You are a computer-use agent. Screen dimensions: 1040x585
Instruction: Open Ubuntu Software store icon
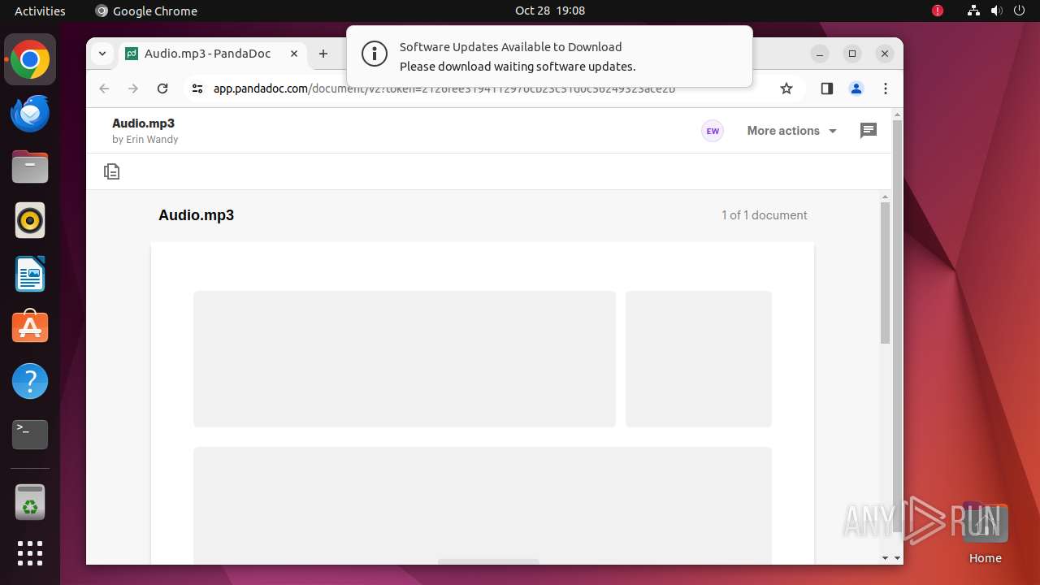[30, 327]
